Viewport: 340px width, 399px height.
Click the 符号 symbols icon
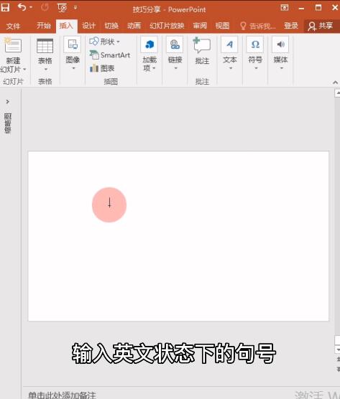pos(255,44)
